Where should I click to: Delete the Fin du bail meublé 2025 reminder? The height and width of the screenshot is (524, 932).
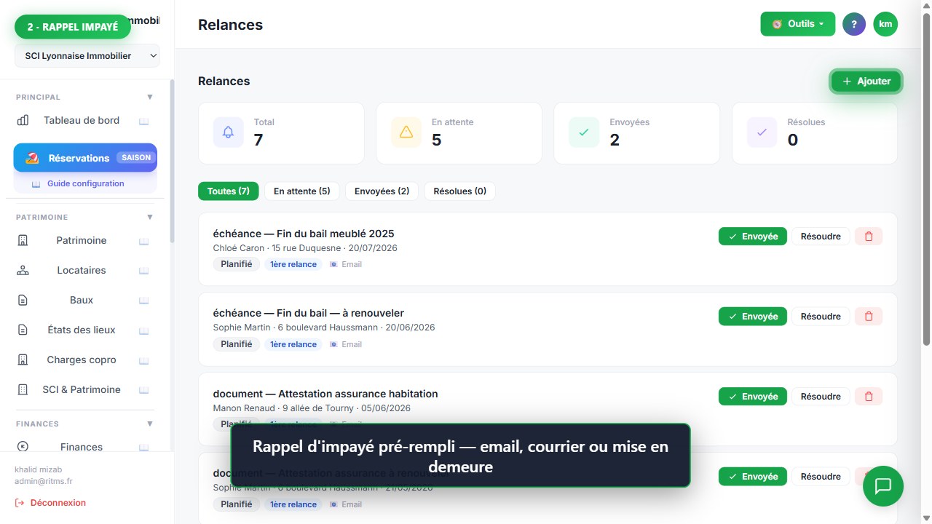[x=869, y=237]
